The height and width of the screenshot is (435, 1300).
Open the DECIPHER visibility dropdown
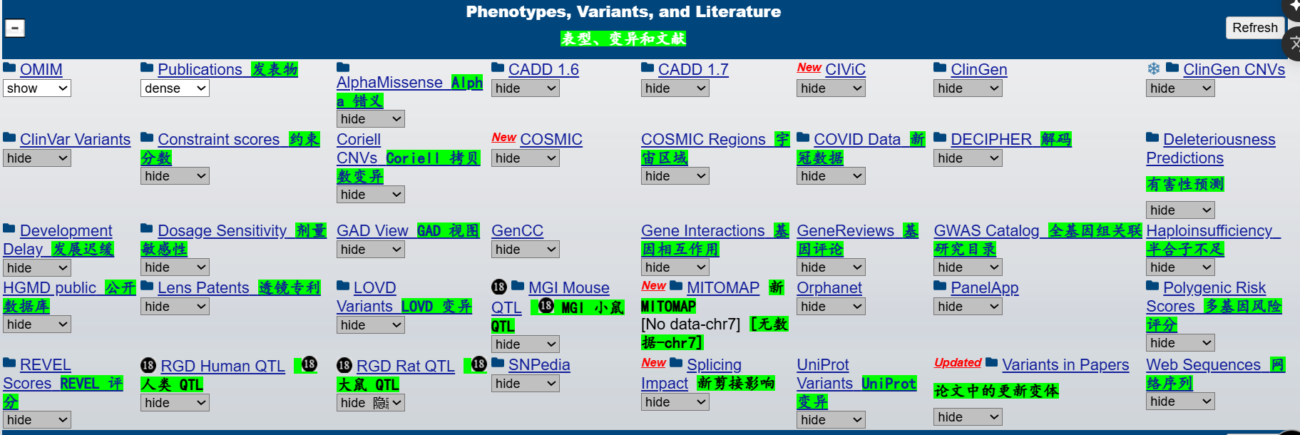pos(968,158)
